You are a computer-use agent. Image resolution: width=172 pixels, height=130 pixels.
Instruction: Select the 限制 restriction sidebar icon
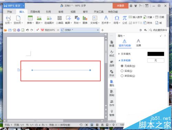[x=112, y=93]
